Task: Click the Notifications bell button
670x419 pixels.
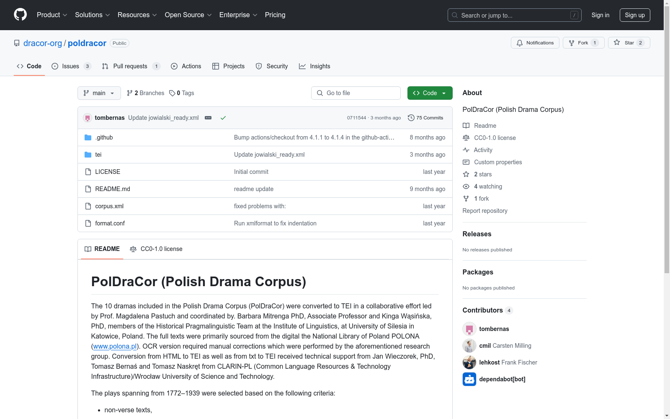Action: tap(535, 43)
